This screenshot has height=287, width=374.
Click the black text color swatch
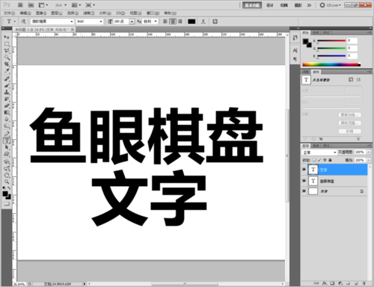coord(191,22)
